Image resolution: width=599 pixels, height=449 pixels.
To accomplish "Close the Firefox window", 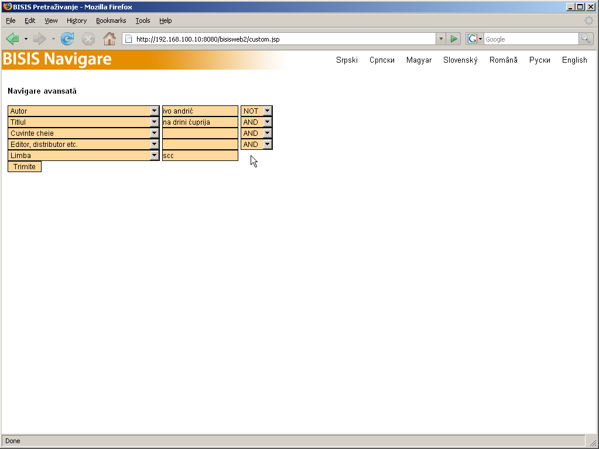I will [x=590, y=6].
